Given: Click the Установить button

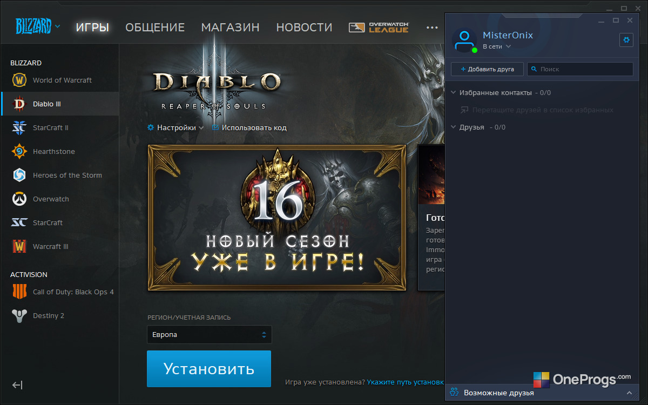Looking at the screenshot, I should click(x=209, y=369).
